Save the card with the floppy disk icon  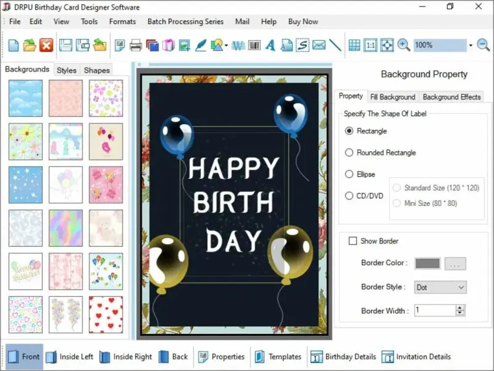pos(65,45)
